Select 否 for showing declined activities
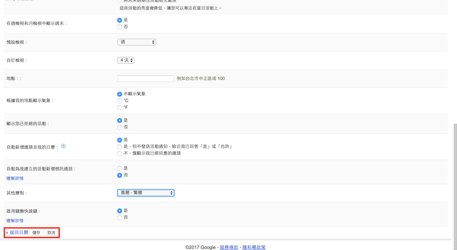457x250 pixels. 120,127
